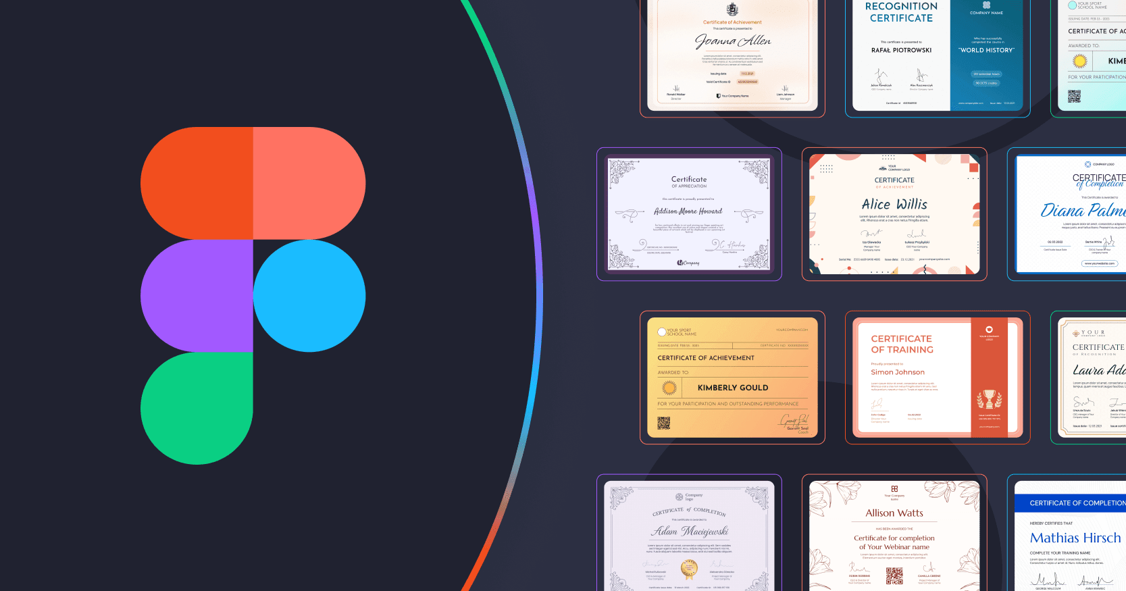The width and height of the screenshot is (1126, 591).
Task: Click the large Figma logo
Action: 253,296
